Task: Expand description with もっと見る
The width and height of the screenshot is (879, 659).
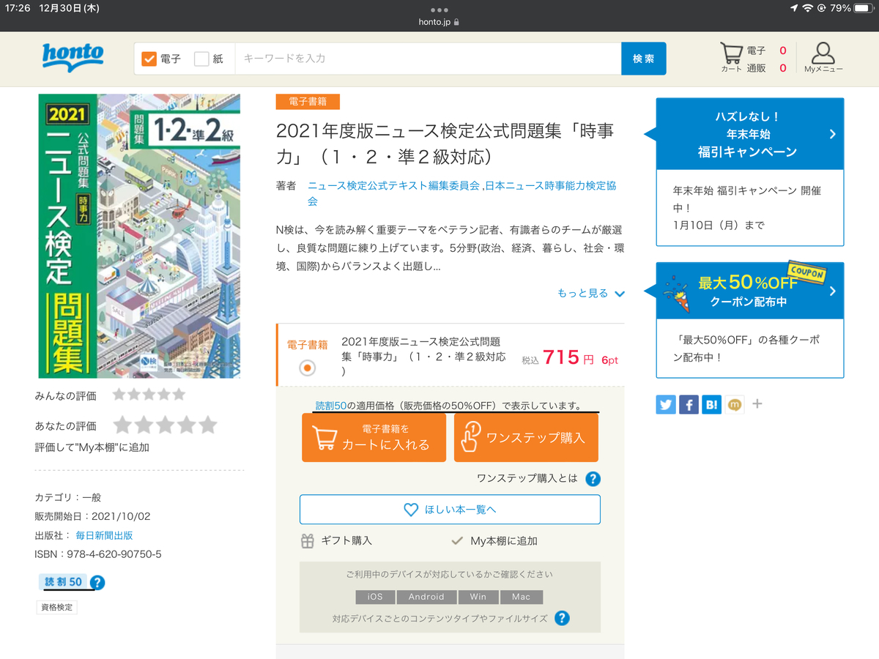Action: click(x=591, y=294)
